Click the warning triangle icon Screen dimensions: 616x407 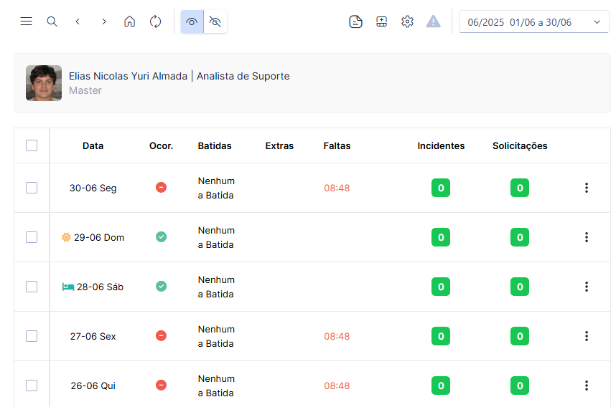click(x=434, y=21)
